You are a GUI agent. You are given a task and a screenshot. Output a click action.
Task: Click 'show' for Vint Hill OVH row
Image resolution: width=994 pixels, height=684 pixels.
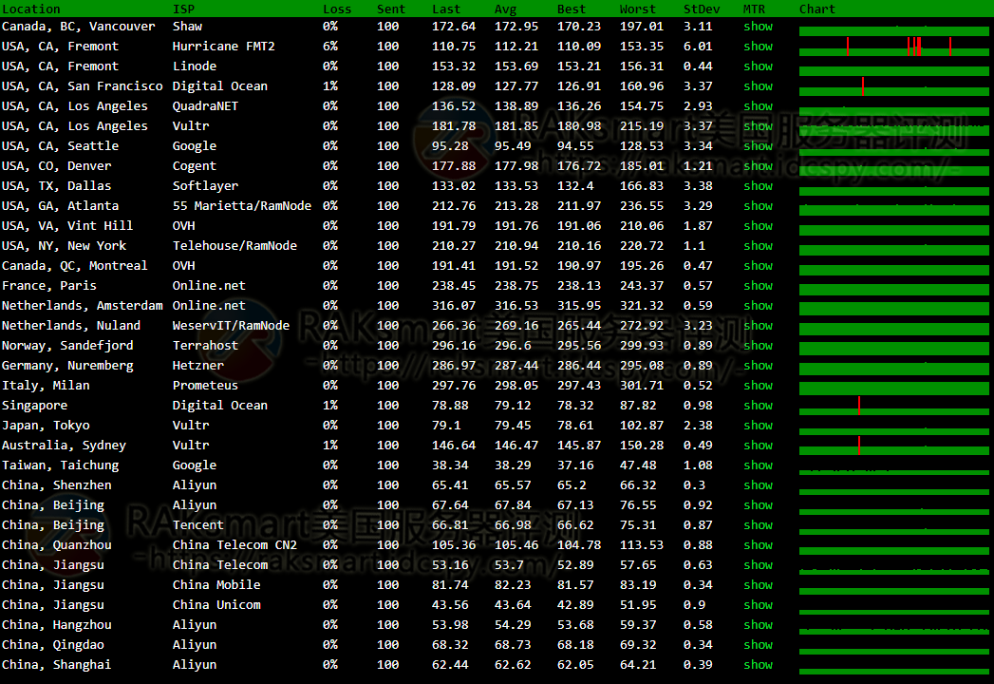758,226
